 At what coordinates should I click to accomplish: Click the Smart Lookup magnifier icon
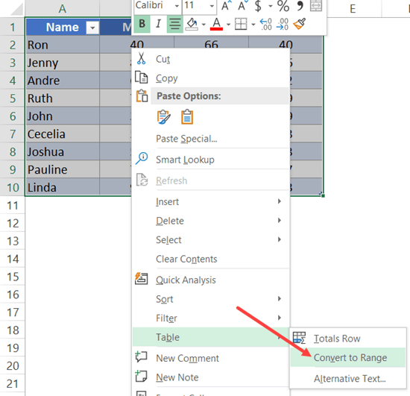click(x=142, y=159)
